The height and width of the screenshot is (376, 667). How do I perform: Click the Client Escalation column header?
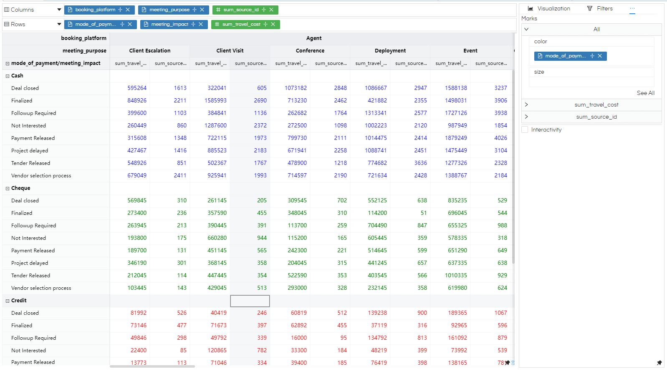point(150,51)
